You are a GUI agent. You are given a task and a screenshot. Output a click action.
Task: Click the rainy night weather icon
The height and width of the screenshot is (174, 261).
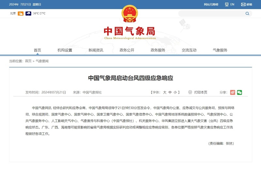28,13
